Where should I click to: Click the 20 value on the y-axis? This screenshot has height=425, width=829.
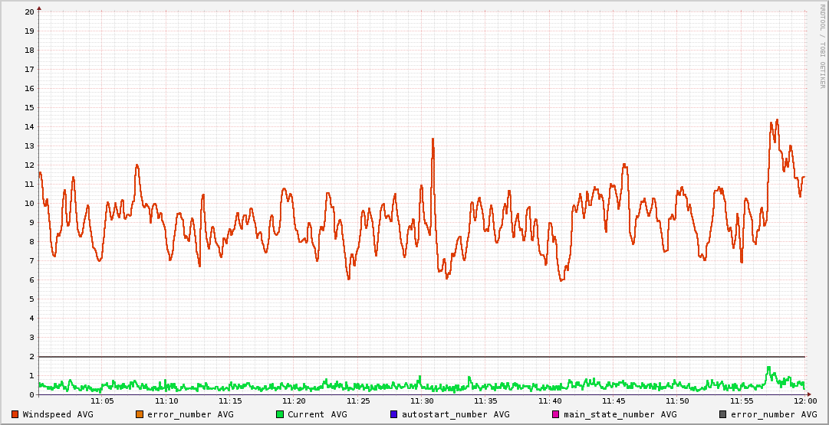tap(29, 12)
